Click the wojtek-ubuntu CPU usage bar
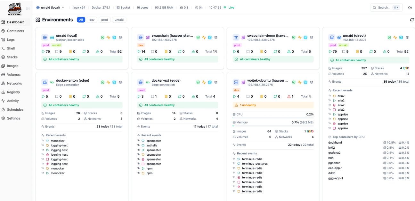Screen dimensions: 415x201 tap(273, 118)
